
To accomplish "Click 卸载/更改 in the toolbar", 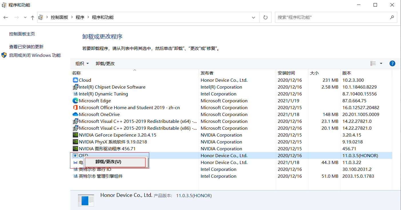I will click(x=105, y=63).
